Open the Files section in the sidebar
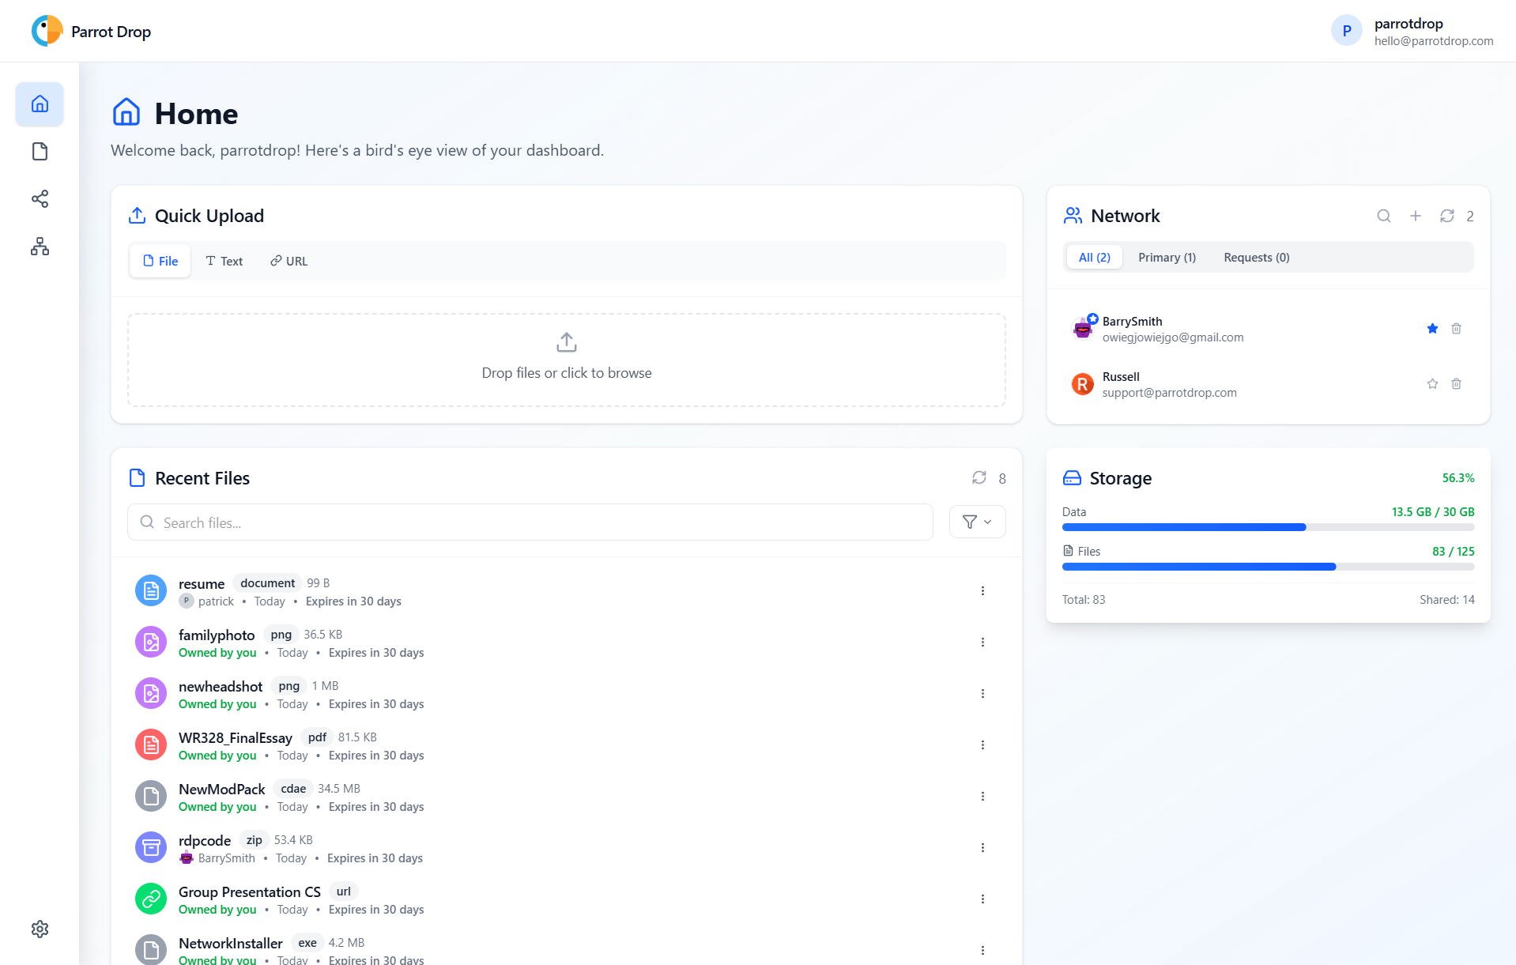Image resolution: width=1516 pixels, height=965 pixels. click(39, 151)
